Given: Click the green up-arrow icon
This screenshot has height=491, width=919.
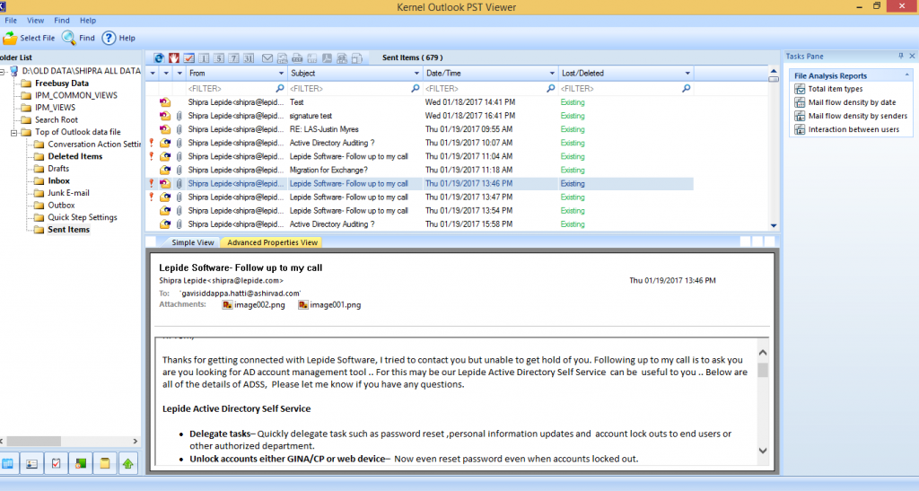Looking at the screenshot, I should pos(128,463).
